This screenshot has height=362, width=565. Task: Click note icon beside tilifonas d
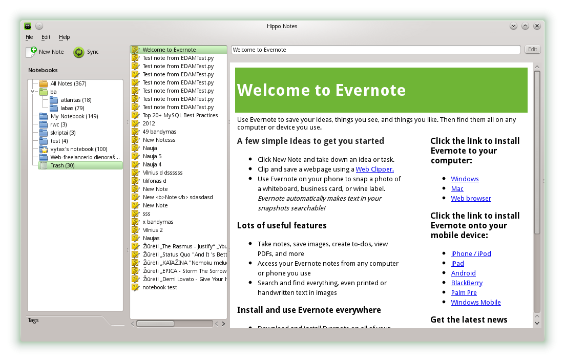tap(135, 181)
